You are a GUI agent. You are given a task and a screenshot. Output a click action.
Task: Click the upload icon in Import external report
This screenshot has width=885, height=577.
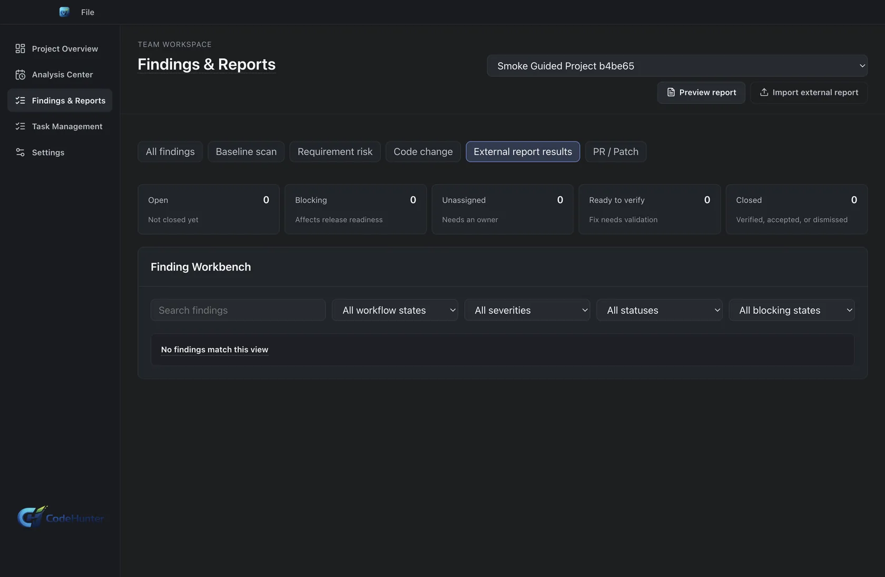(x=764, y=92)
